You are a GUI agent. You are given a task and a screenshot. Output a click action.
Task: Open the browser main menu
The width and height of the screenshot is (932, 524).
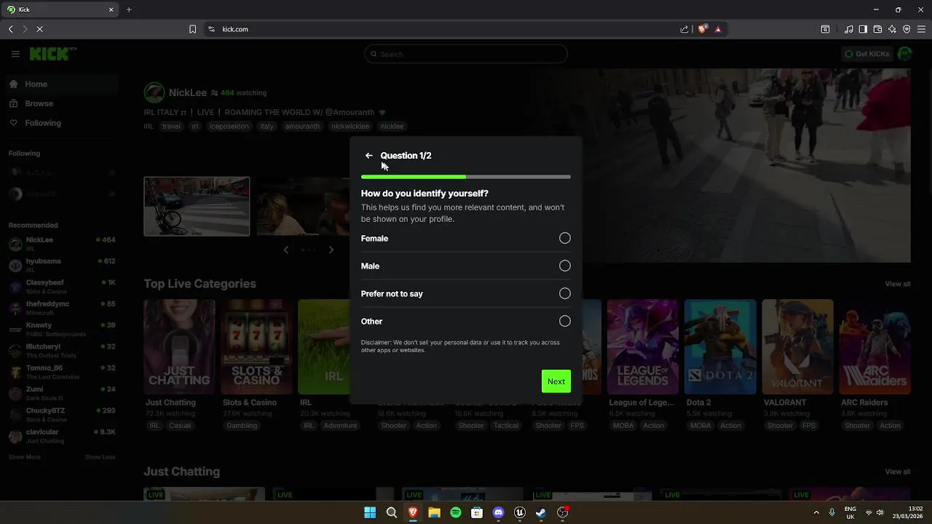point(921,29)
